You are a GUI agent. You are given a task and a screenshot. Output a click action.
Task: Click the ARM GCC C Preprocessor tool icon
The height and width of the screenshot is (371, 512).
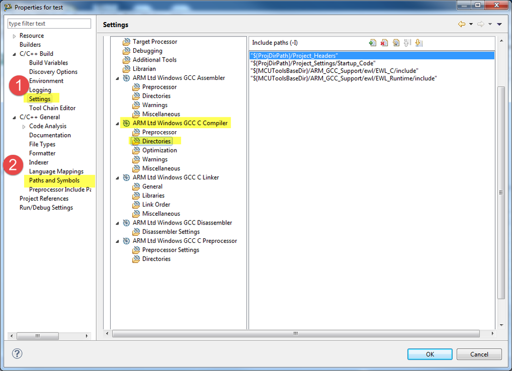click(127, 241)
